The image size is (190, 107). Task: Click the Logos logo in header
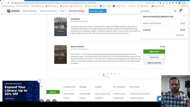(13, 11)
